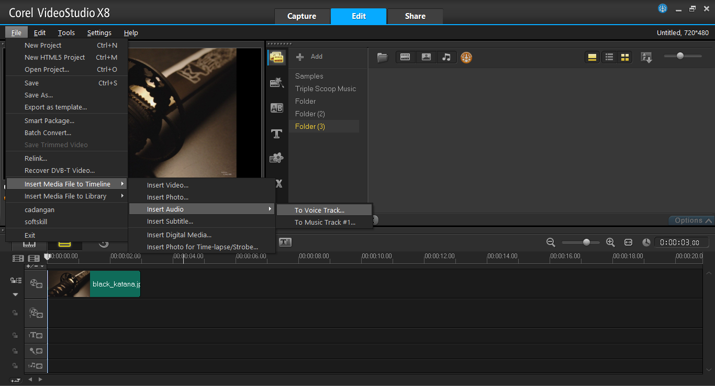Click the plus icon next to Add
This screenshot has width=715, height=386.
click(300, 57)
